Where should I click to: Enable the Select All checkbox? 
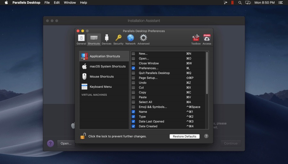click(x=133, y=102)
